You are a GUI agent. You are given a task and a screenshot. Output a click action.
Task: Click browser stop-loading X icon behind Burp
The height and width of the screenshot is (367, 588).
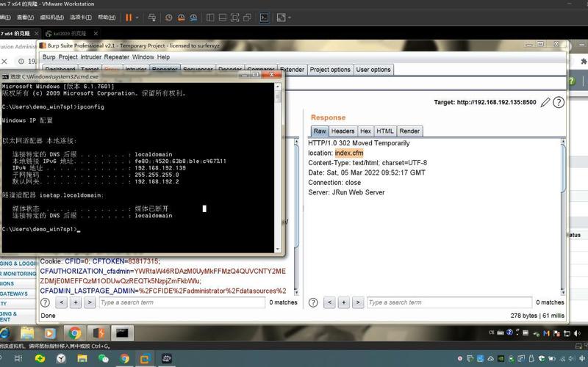click(x=4, y=61)
